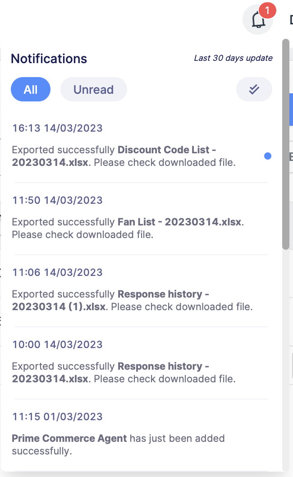
Task: Click the Notifications panel heading
Action: coord(49,59)
